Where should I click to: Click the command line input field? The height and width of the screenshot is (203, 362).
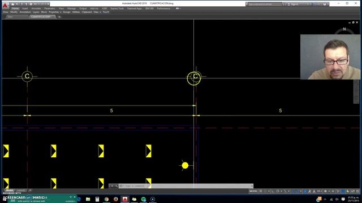[x=186, y=186]
